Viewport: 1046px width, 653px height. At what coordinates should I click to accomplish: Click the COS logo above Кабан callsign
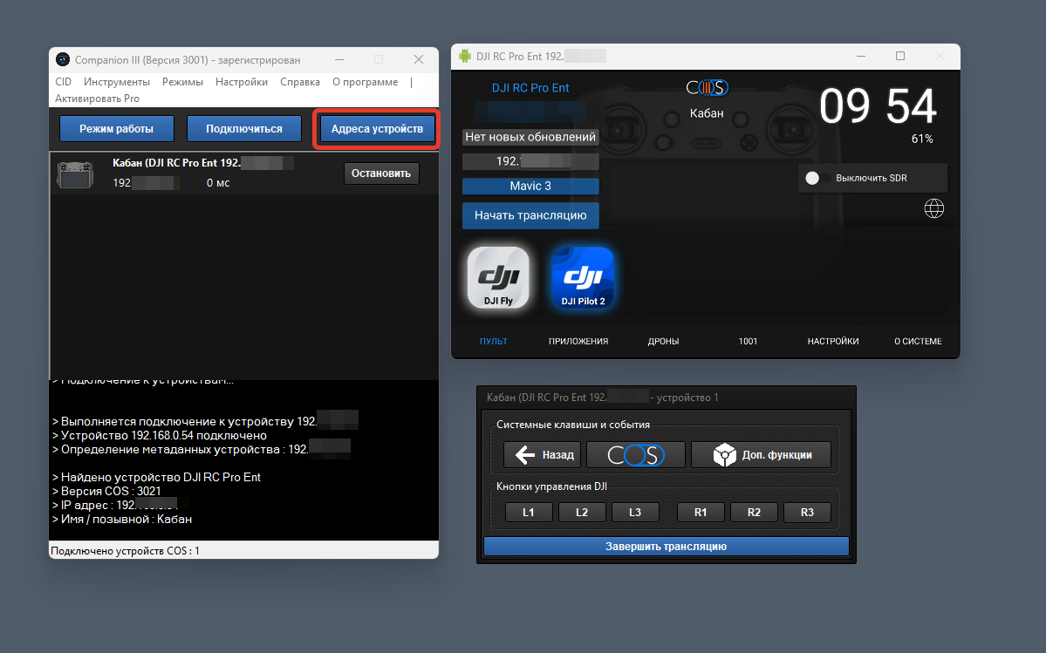click(708, 87)
